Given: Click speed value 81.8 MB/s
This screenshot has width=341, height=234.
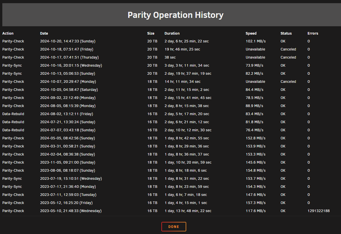Looking at the screenshot, I should point(254,122).
